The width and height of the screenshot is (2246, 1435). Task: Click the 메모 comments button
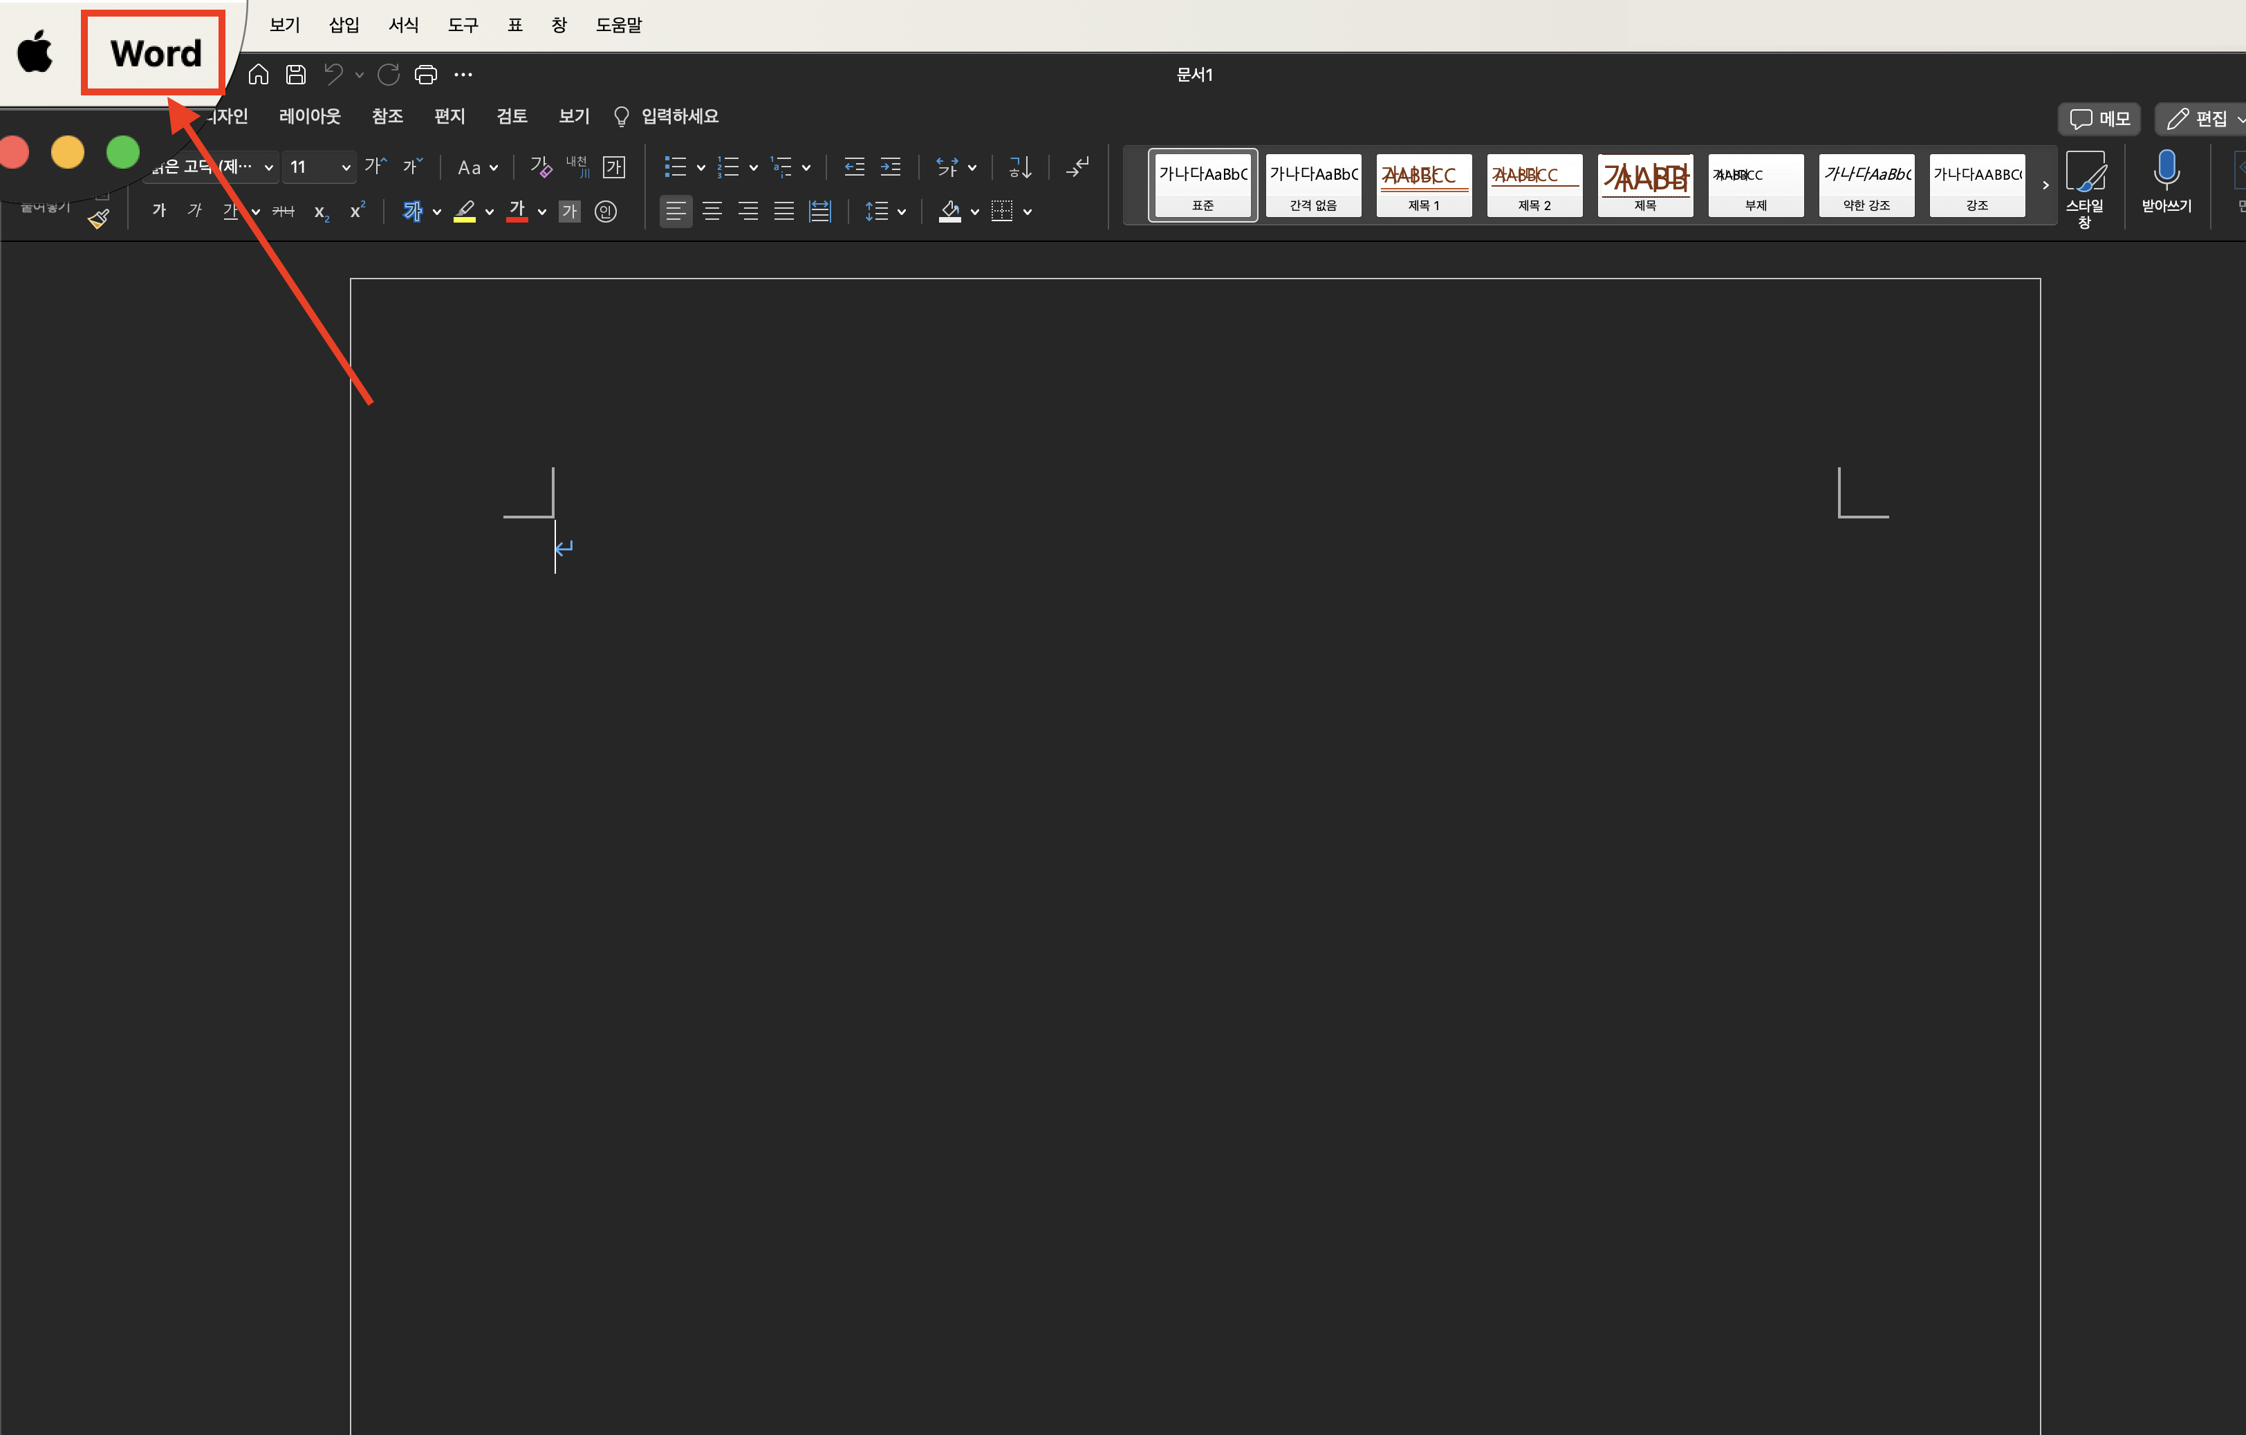2099,118
